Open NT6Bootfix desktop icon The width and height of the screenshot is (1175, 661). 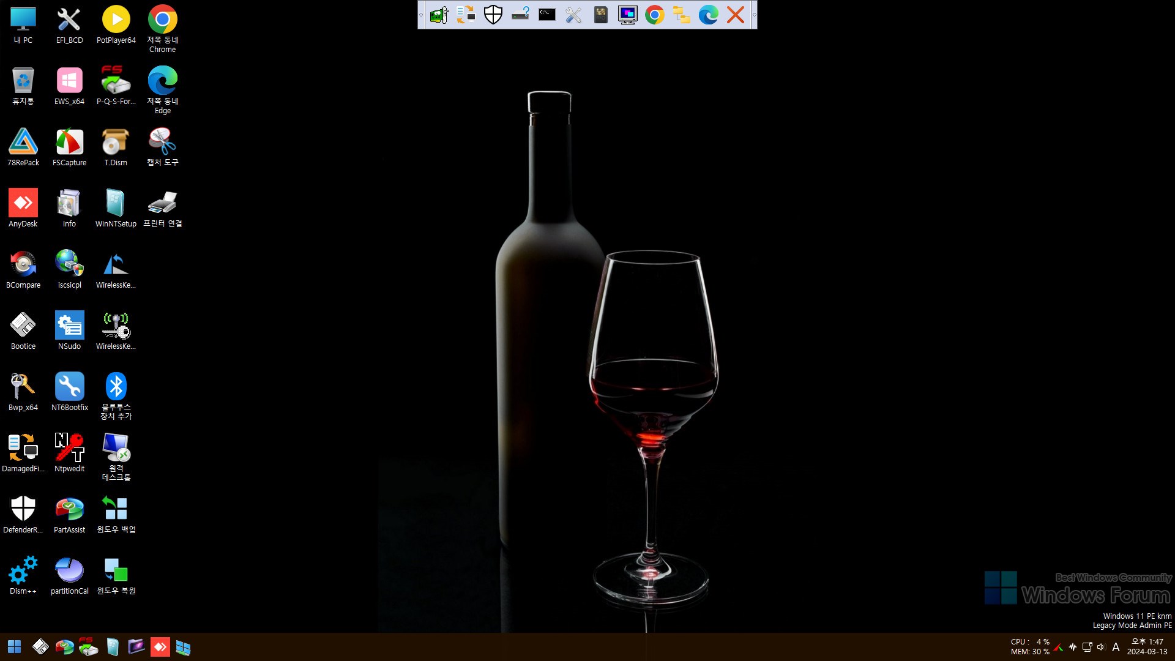70,393
